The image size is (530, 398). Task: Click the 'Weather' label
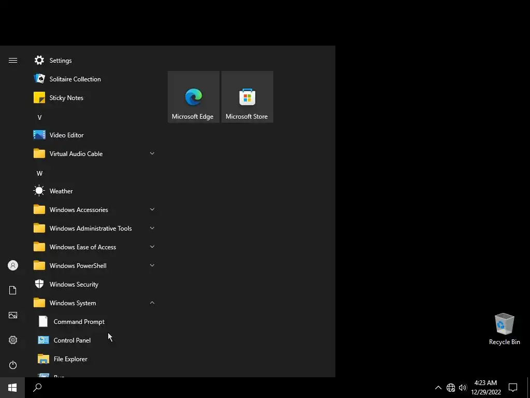(x=61, y=191)
